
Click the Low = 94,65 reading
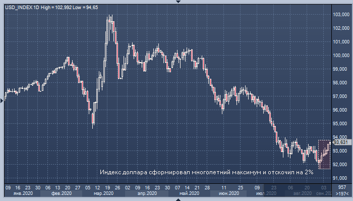85,8
